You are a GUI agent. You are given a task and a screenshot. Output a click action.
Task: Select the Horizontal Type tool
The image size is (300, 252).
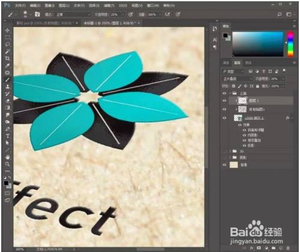point(7,136)
